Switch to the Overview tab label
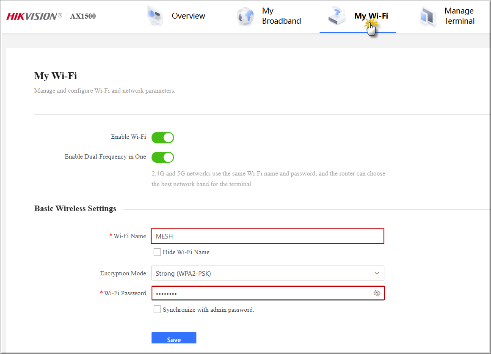 [188, 16]
